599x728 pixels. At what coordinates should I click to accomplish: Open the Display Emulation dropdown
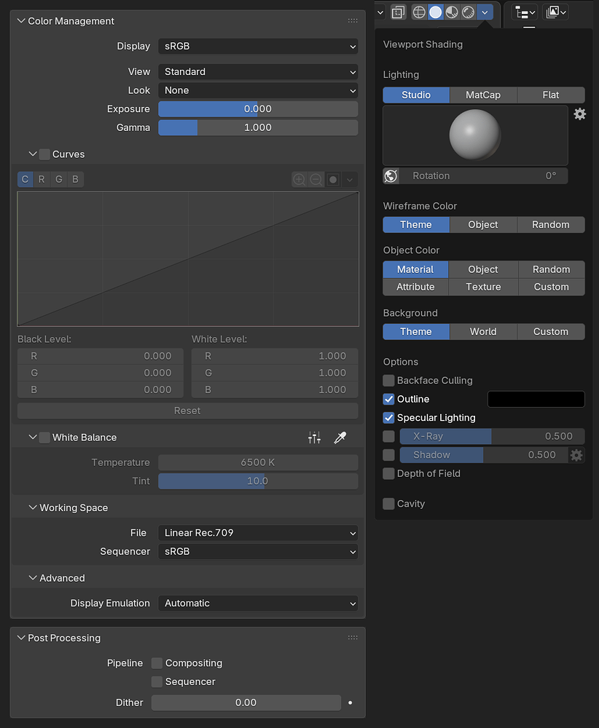point(258,604)
